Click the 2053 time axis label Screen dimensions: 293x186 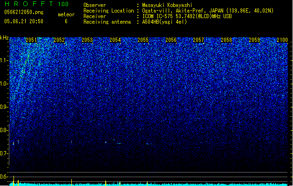click(87, 40)
